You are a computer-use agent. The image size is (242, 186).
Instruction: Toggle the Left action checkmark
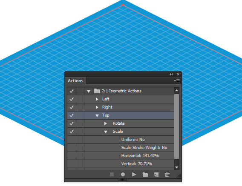(72, 99)
